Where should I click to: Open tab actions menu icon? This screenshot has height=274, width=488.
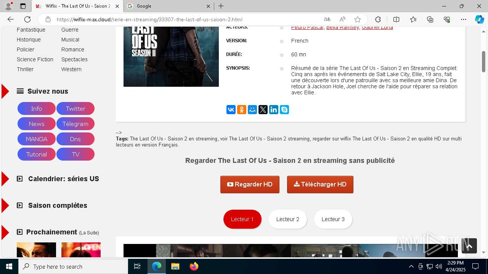(x=23, y=6)
